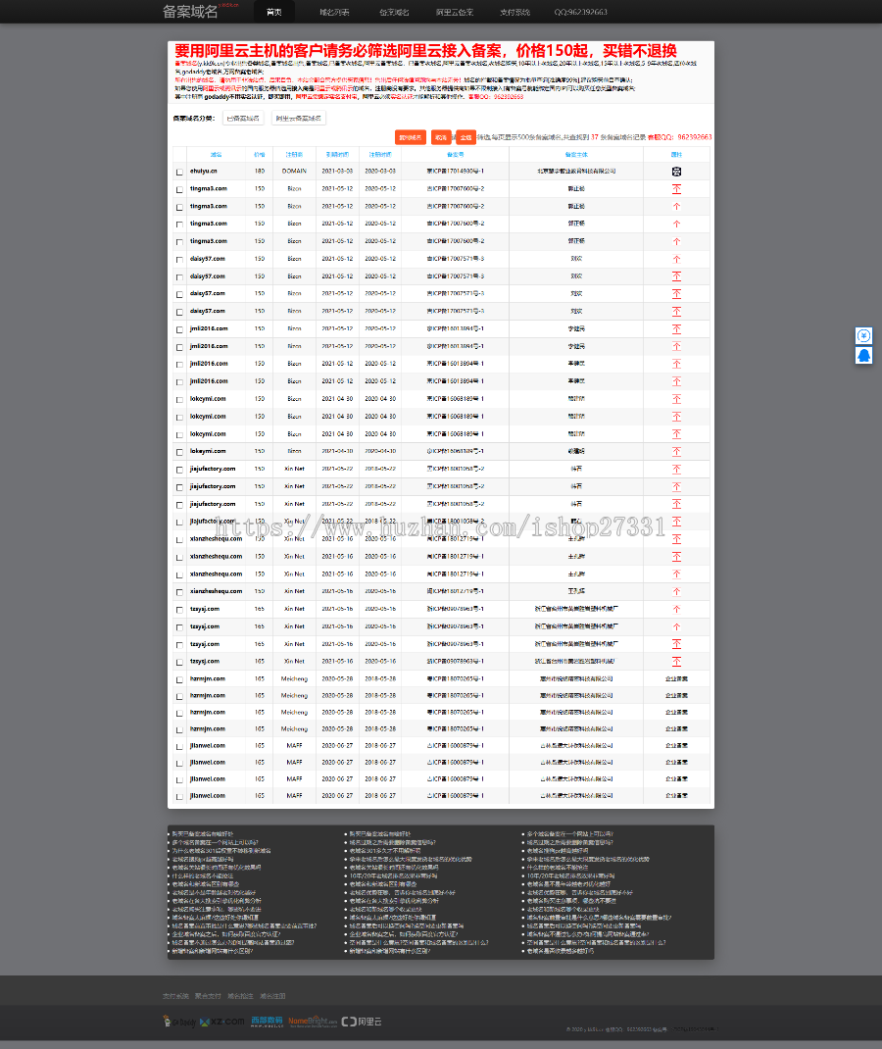Sort by the 价格 column header
Image resolution: width=882 pixels, height=1049 pixels.
pos(260,155)
